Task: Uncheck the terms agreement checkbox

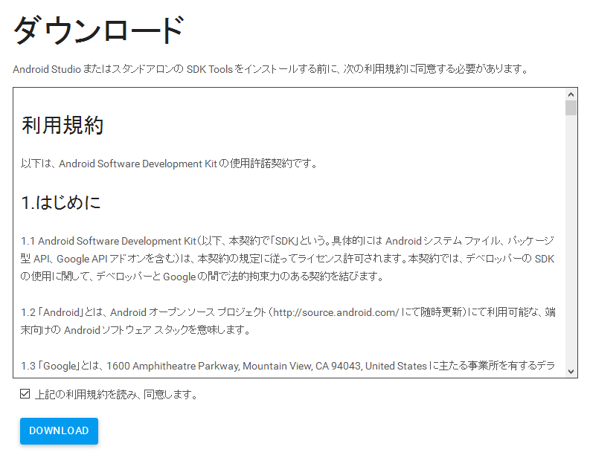Action: click(25, 394)
